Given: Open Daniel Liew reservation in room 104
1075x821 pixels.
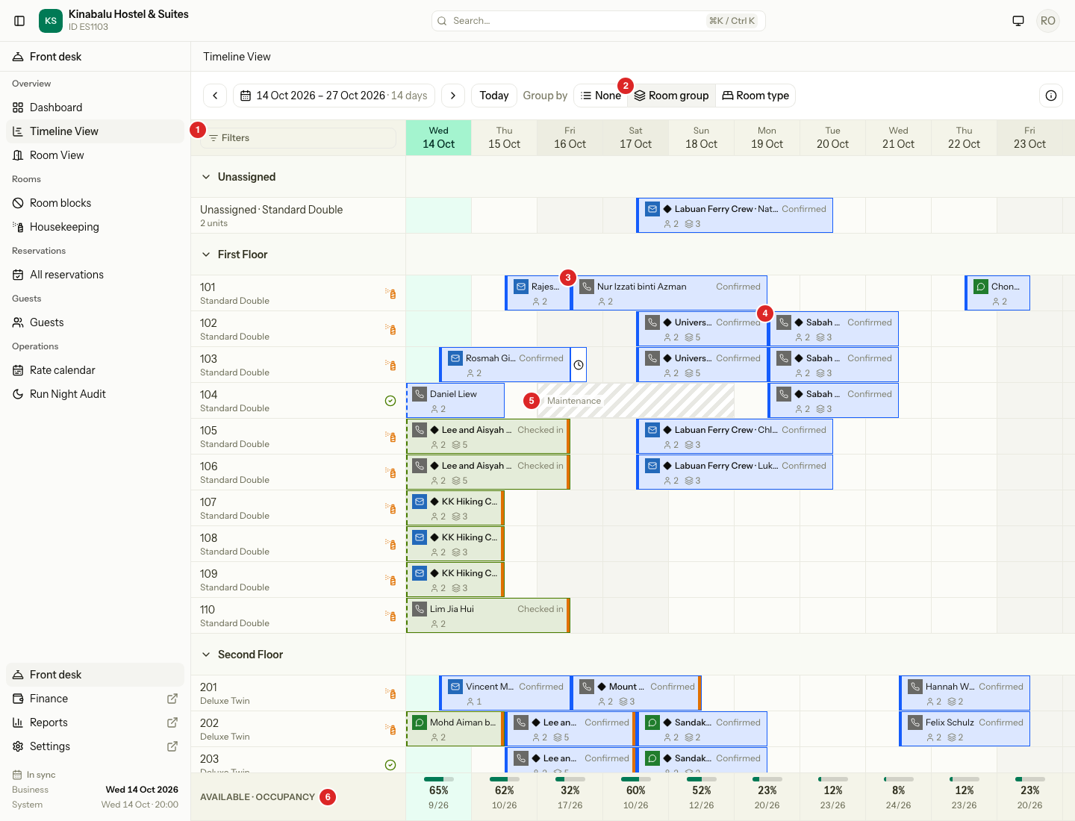Looking at the screenshot, I should pyautogui.click(x=455, y=401).
